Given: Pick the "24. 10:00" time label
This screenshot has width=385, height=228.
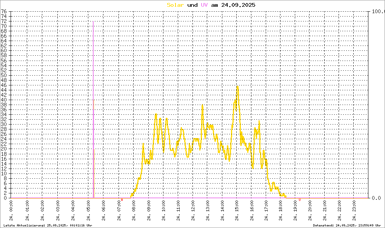Looking at the screenshot, I should (x=163, y=211).
